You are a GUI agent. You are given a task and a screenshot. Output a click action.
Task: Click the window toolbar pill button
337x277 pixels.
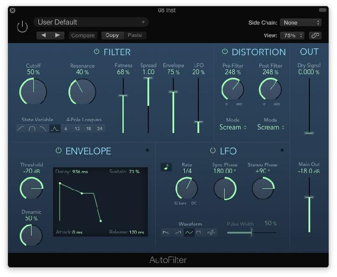[323, 10]
